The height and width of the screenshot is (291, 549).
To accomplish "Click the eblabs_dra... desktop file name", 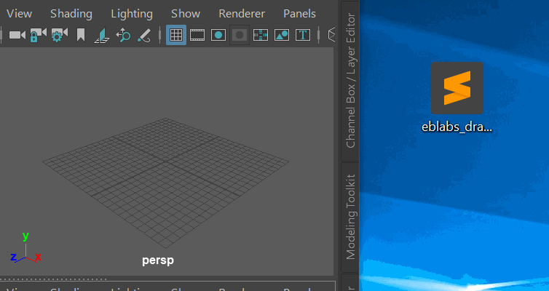I will click(x=457, y=127).
